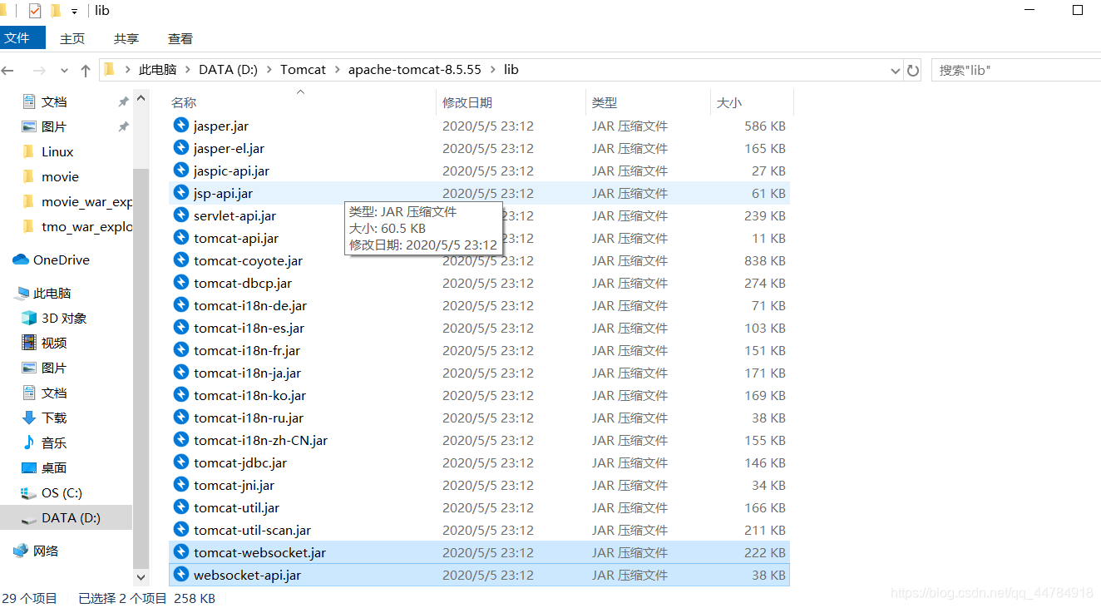The height and width of the screenshot is (608, 1101).
Task: Click the tomcat-jdbc.jar file icon
Action: coord(181,462)
